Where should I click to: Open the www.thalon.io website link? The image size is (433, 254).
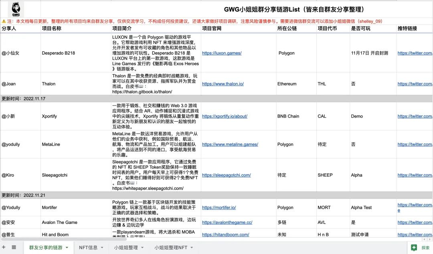click(223, 84)
